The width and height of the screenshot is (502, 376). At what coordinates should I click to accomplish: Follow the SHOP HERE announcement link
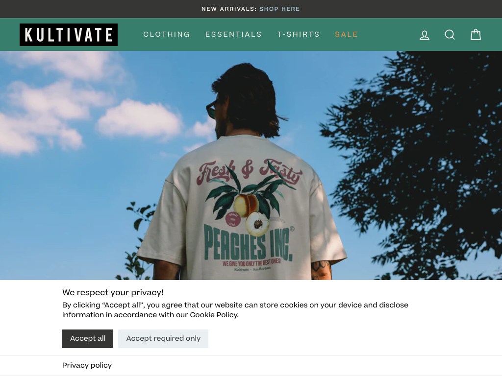coord(279,9)
